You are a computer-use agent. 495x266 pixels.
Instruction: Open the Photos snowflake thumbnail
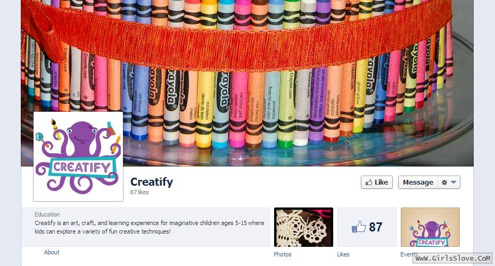point(303,227)
